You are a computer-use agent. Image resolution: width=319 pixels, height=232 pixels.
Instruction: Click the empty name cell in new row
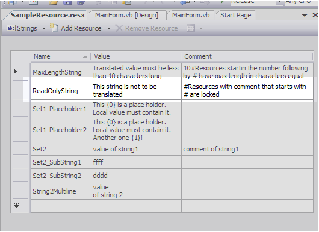point(61,206)
